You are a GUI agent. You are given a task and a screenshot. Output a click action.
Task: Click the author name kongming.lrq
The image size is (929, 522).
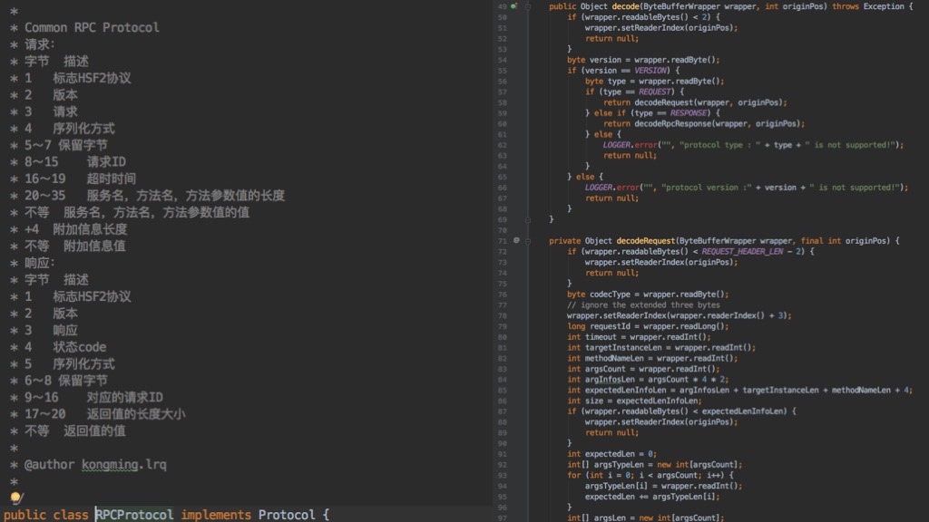[123, 465]
